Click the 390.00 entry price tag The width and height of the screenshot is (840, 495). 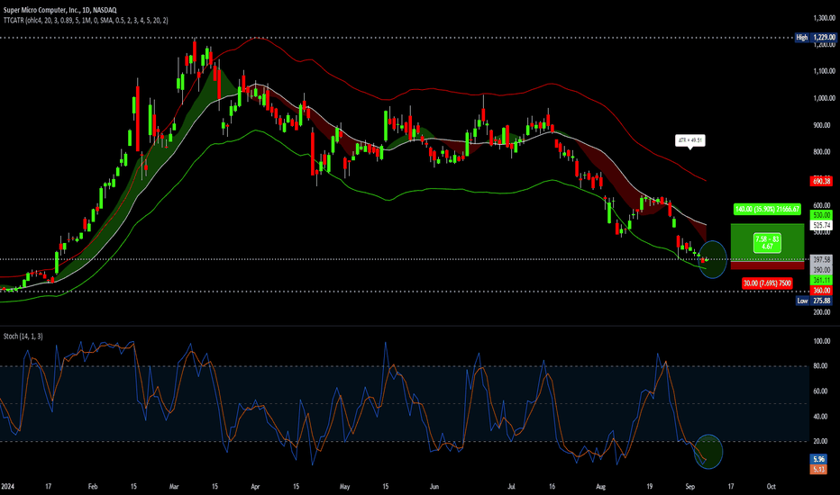(822, 270)
